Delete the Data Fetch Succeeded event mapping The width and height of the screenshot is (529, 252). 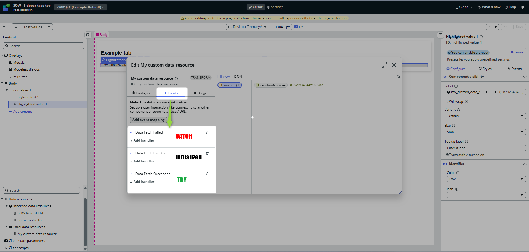[x=207, y=174]
